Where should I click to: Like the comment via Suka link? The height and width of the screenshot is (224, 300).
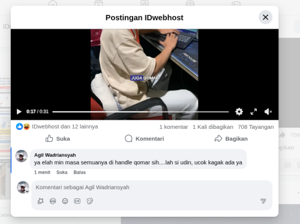(62, 172)
